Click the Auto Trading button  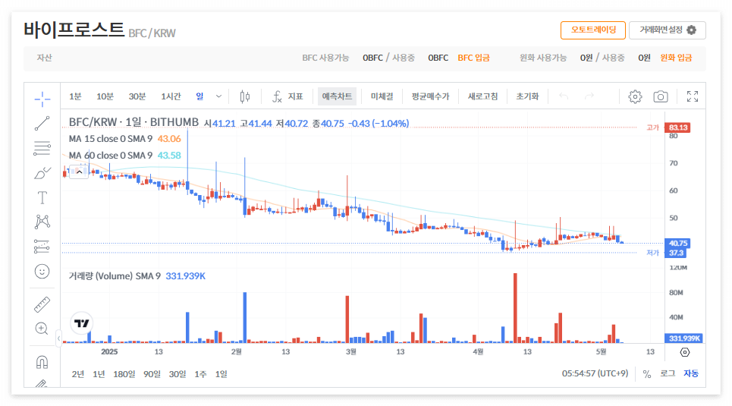click(593, 30)
